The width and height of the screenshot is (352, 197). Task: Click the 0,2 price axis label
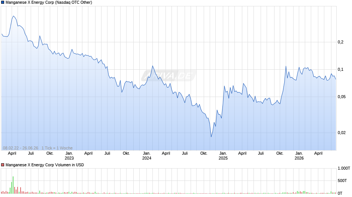click(340, 42)
